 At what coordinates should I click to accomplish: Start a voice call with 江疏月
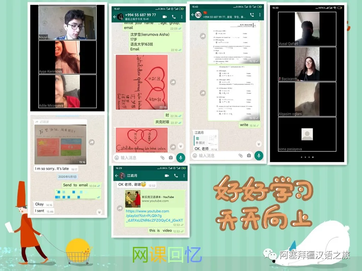pos(176,176)
